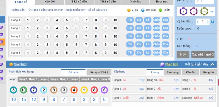
Task: Click the Trợ giúp blue help icon
Action: 143,10
